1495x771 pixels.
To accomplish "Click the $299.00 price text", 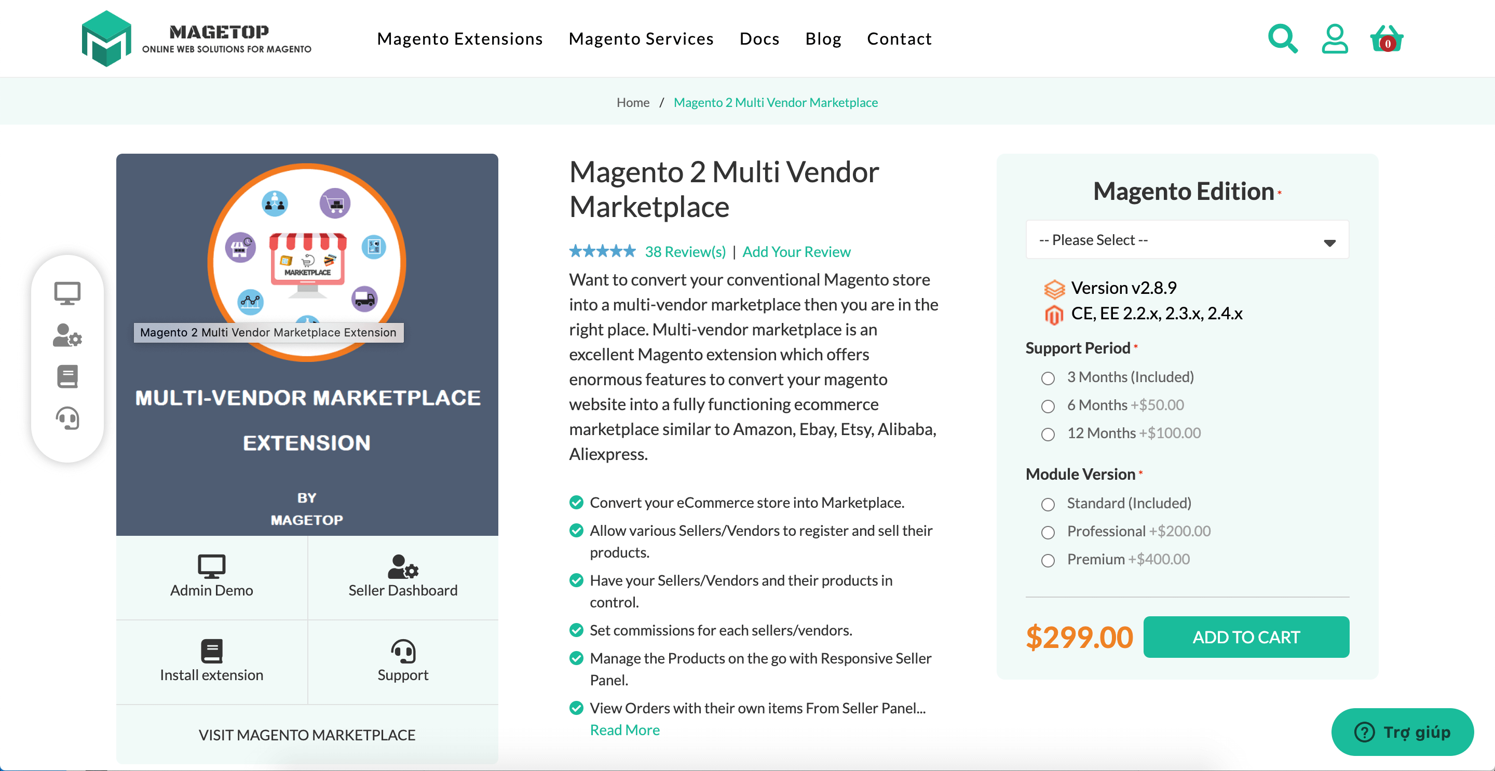I will pyautogui.click(x=1079, y=637).
